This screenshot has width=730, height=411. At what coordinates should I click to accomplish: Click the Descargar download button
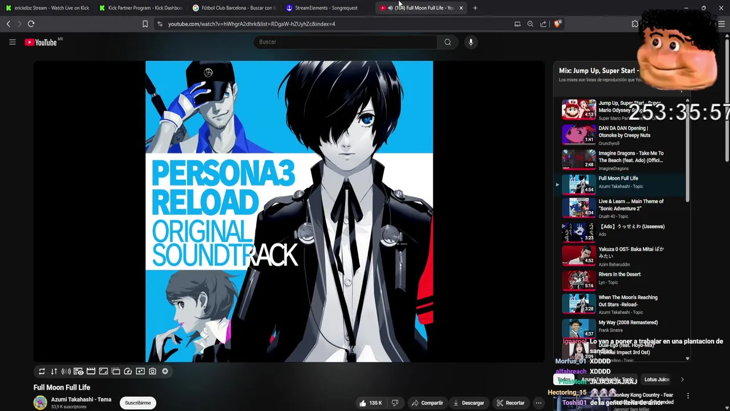tap(469, 403)
